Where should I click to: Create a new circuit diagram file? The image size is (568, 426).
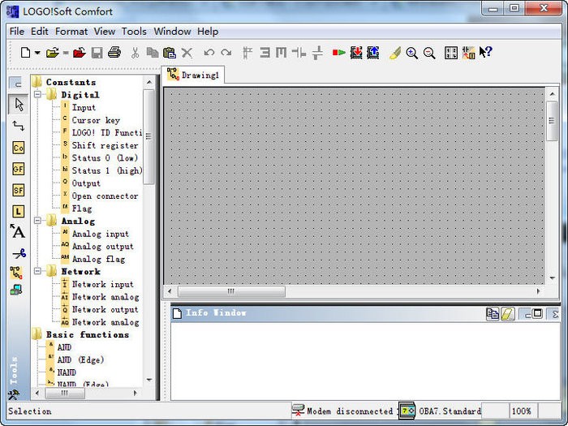click(25, 53)
